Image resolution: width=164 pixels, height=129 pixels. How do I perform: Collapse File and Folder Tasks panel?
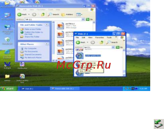[x=47, y=25]
